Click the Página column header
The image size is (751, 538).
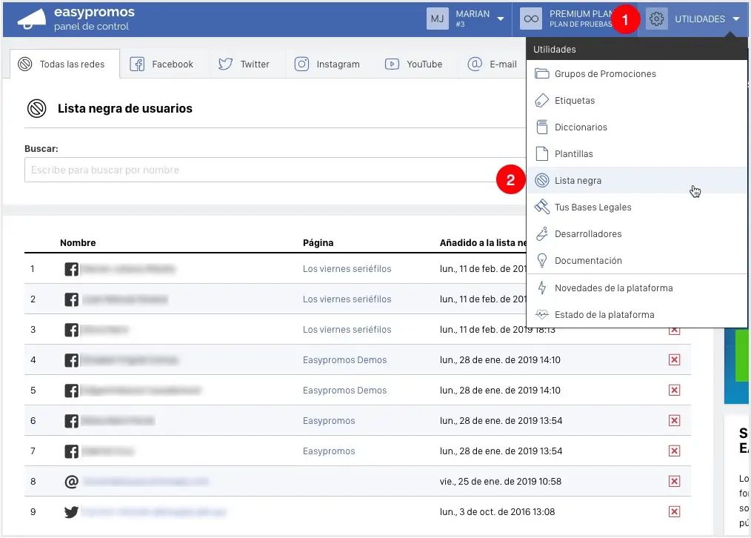pos(318,243)
